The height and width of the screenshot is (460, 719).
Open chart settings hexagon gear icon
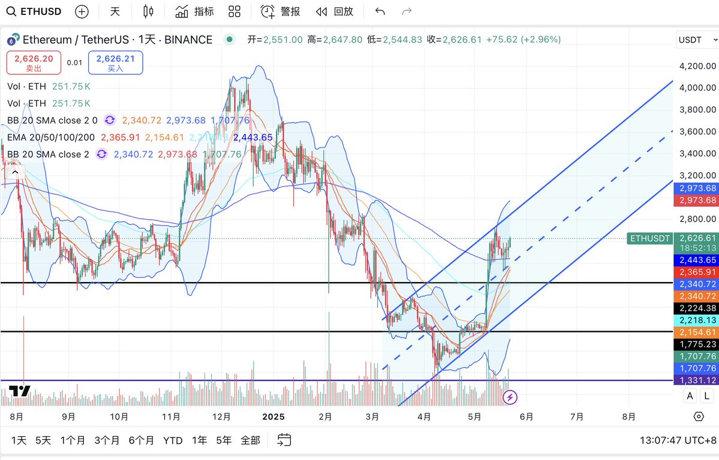[699, 416]
